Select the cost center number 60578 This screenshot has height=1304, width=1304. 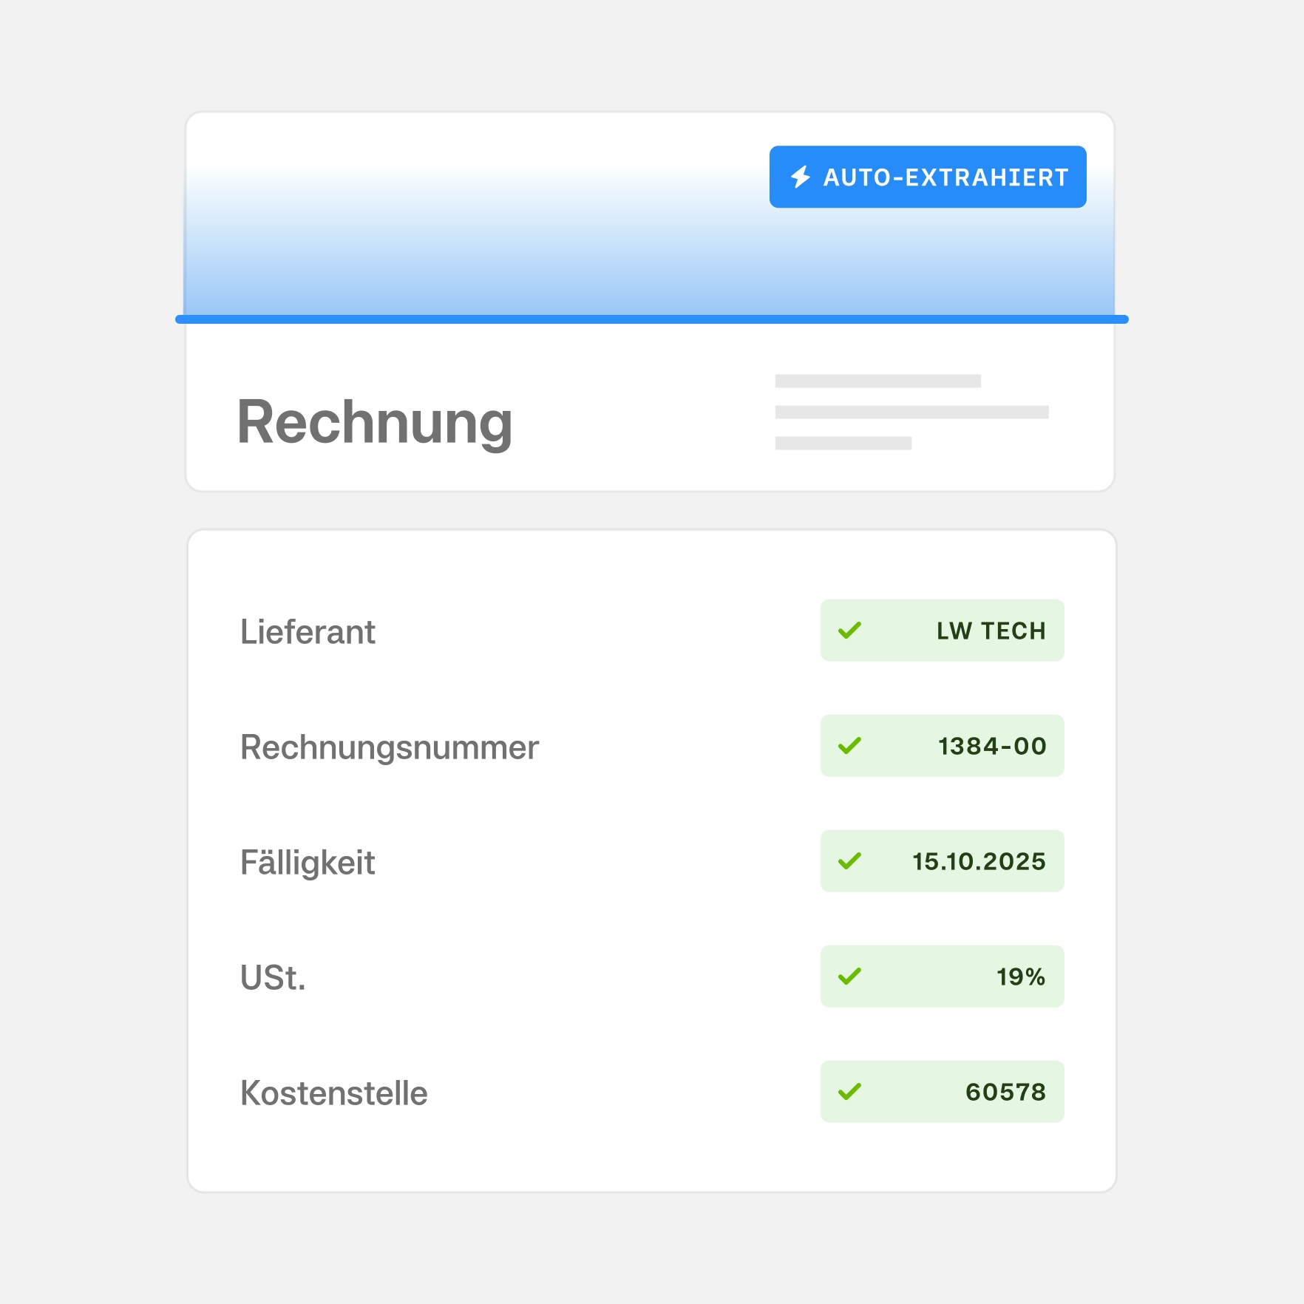(x=1005, y=1093)
